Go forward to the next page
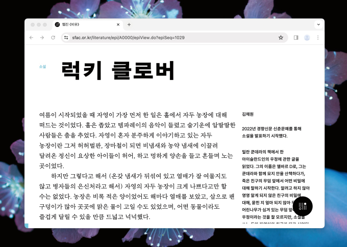Screen dimensions: 347x247 [42, 38]
